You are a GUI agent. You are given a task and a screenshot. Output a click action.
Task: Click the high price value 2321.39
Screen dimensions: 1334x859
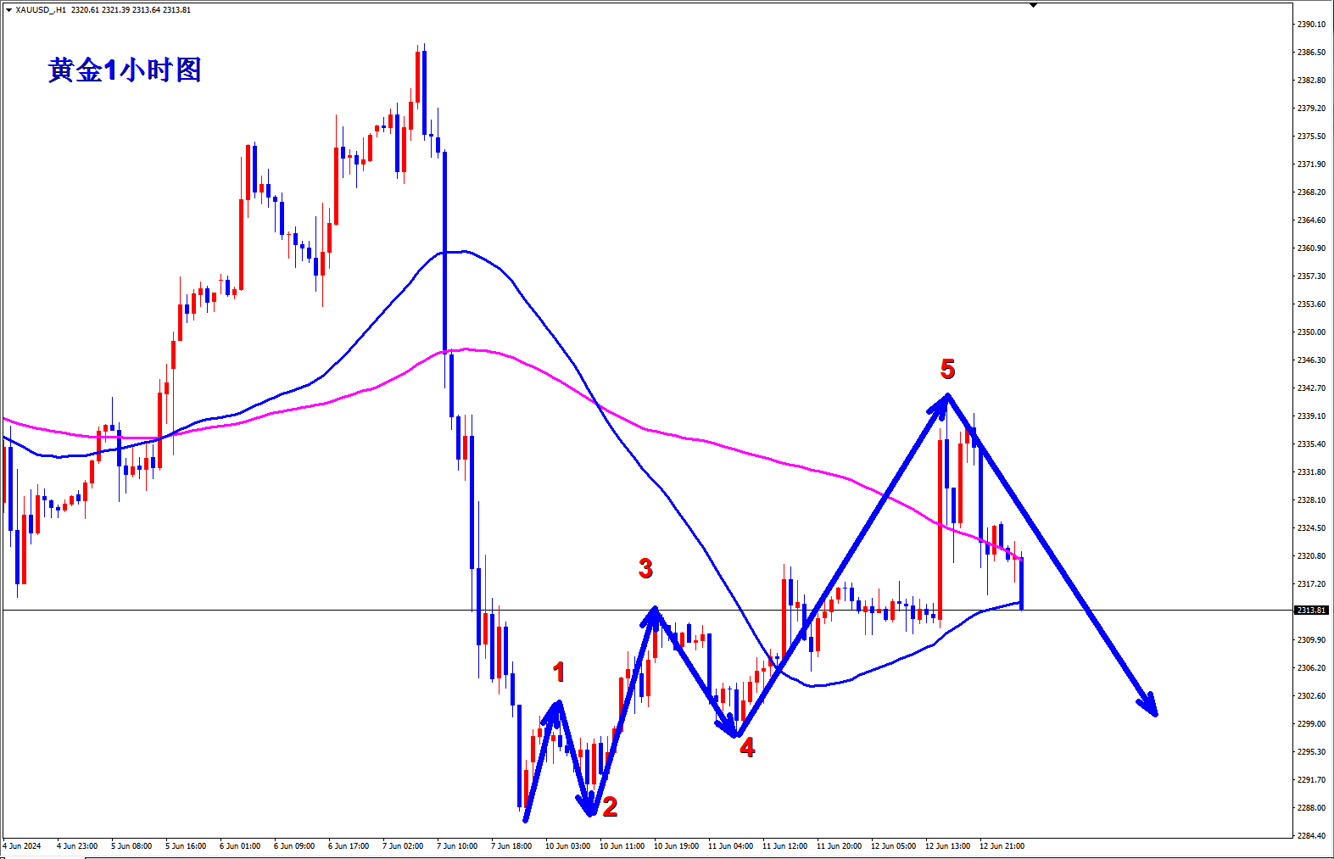pyautogui.click(x=115, y=10)
